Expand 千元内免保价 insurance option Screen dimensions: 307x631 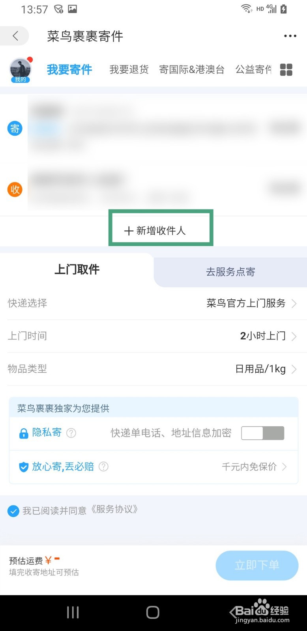click(254, 467)
